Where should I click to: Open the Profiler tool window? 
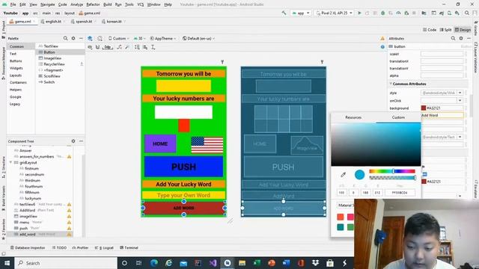tap(80, 247)
